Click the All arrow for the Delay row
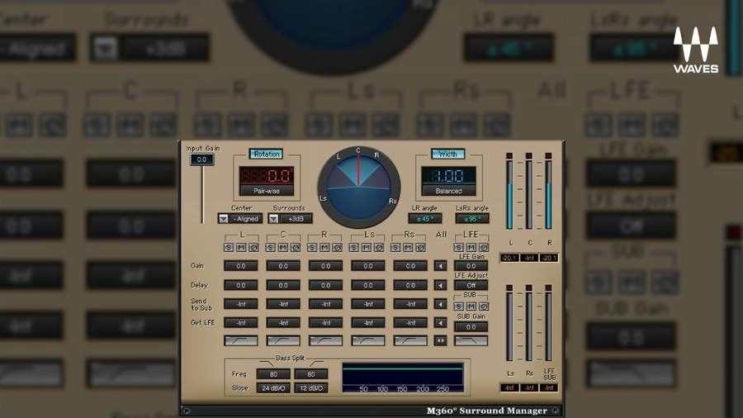This screenshot has height=418, width=743. tap(440, 285)
